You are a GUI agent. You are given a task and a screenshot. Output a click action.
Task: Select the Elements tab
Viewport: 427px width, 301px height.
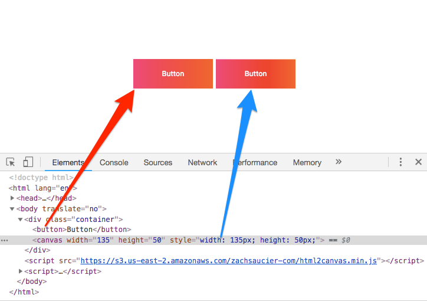point(68,162)
